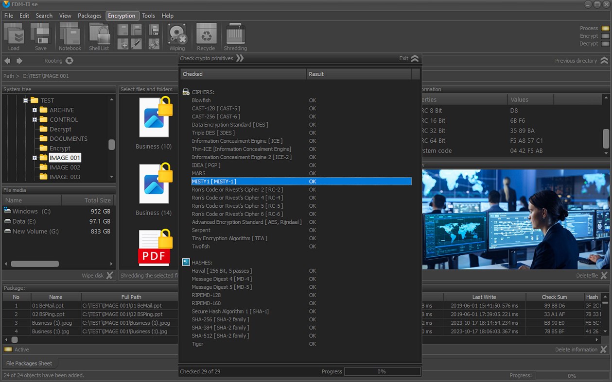The height and width of the screenshot is (382, 612).
Task: Click the Load toolbar icon
Action: (x=14, y=34)
